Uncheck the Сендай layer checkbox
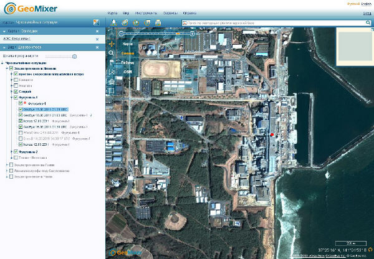Viewport: 374px width, 259px height. (x=16, y=92)
